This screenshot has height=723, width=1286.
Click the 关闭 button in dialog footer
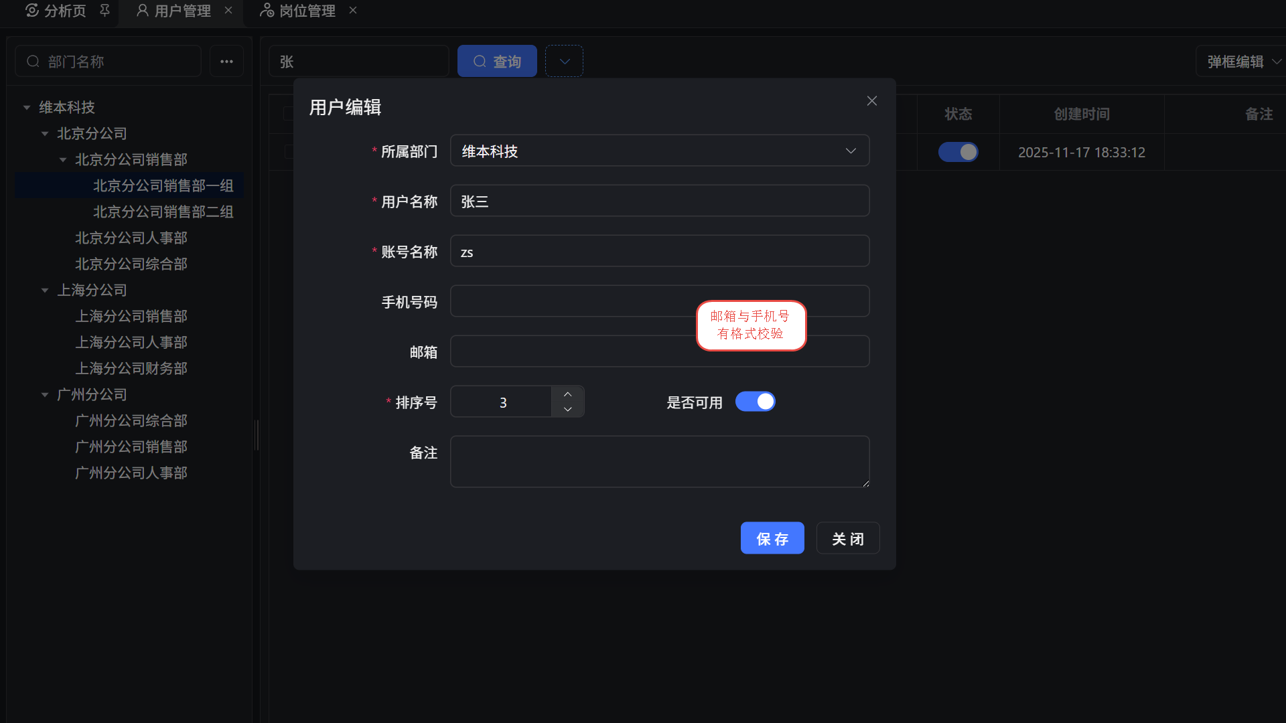click(847, 538)
